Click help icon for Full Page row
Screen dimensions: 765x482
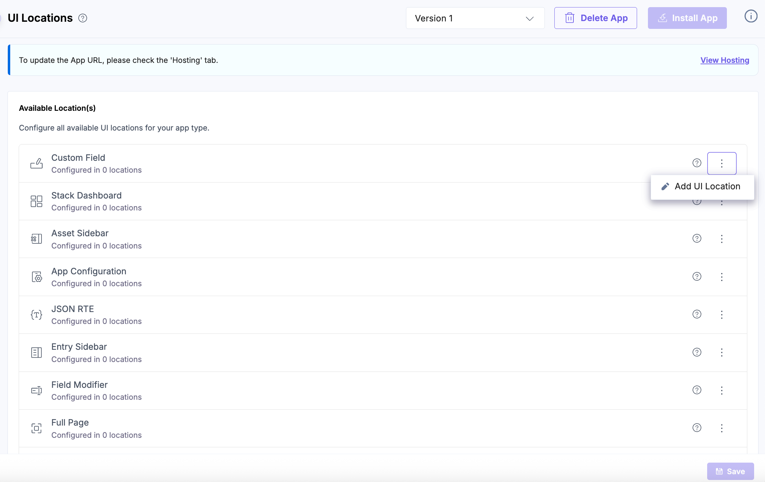(697, 428)
